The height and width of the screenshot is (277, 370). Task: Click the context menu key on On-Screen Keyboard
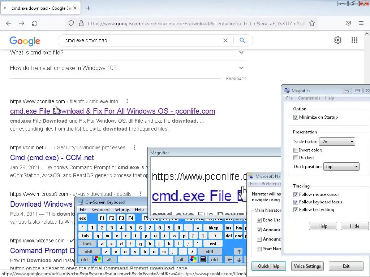(x=203, y=259)
